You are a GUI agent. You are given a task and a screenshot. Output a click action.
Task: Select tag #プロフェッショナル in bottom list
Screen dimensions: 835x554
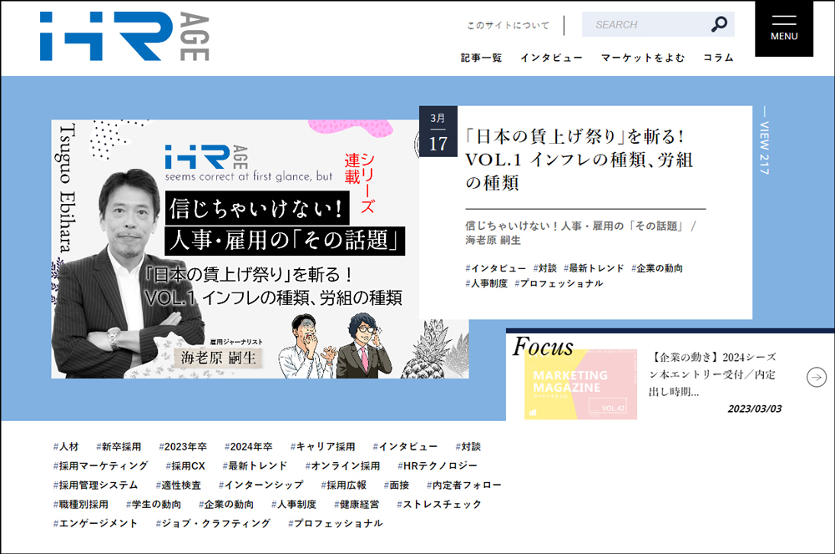335,523
